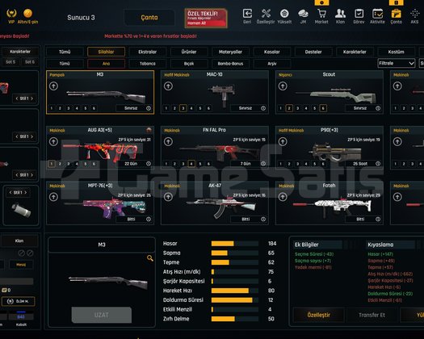424x339 pixels.
Task: Open the Market cart icon
Action: click(321, 14)
